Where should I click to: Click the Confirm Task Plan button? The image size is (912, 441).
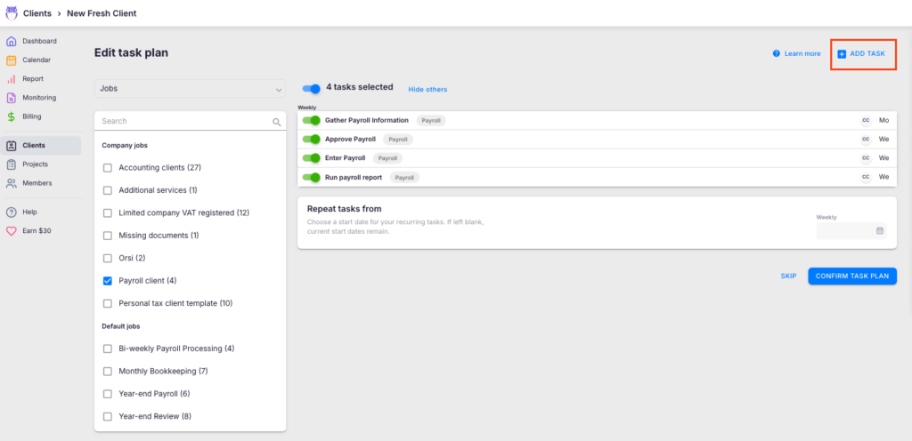(851, 276)
